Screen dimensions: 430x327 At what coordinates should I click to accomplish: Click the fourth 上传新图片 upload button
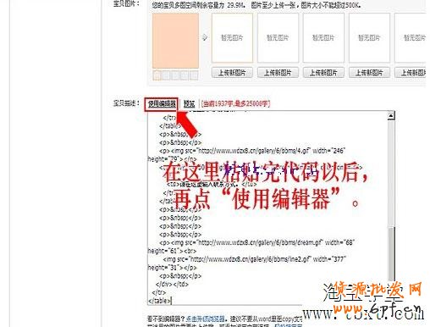coord(369,73)
